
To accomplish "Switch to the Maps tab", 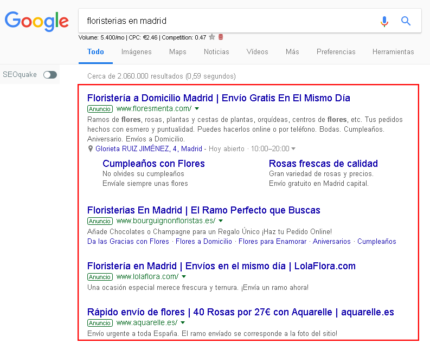I will [178, 52].
